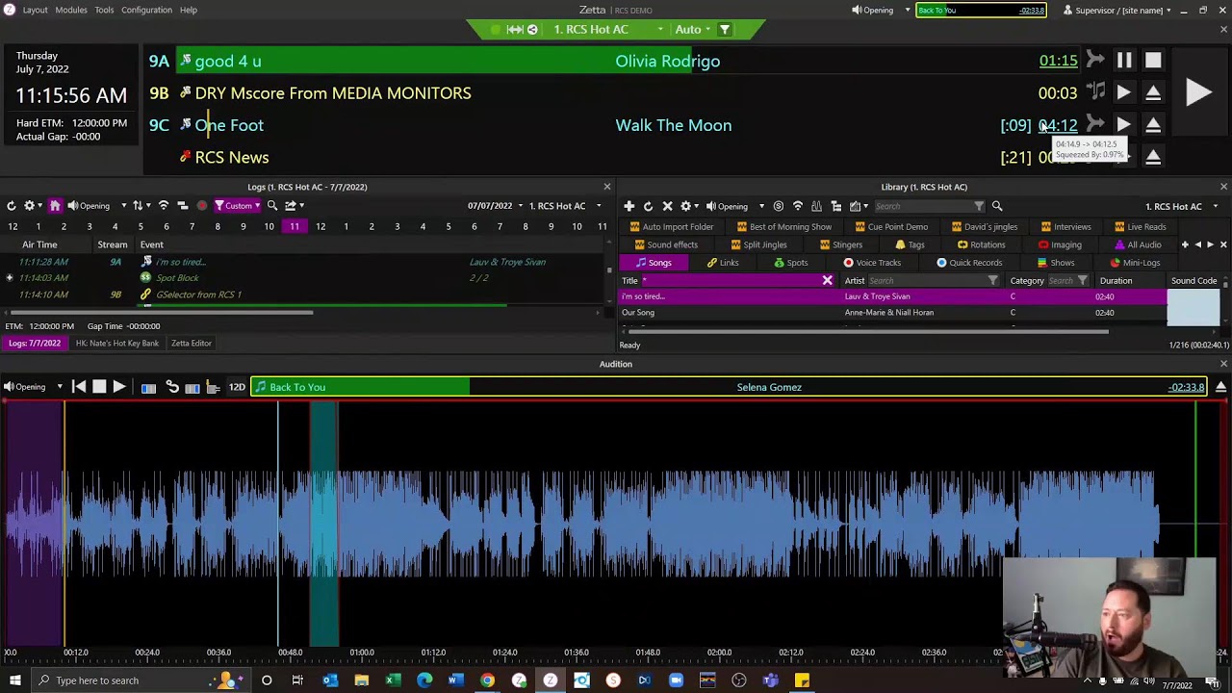Play Back To You in Audition
This screenshot has width=1232, height=693.
[118, 387]
